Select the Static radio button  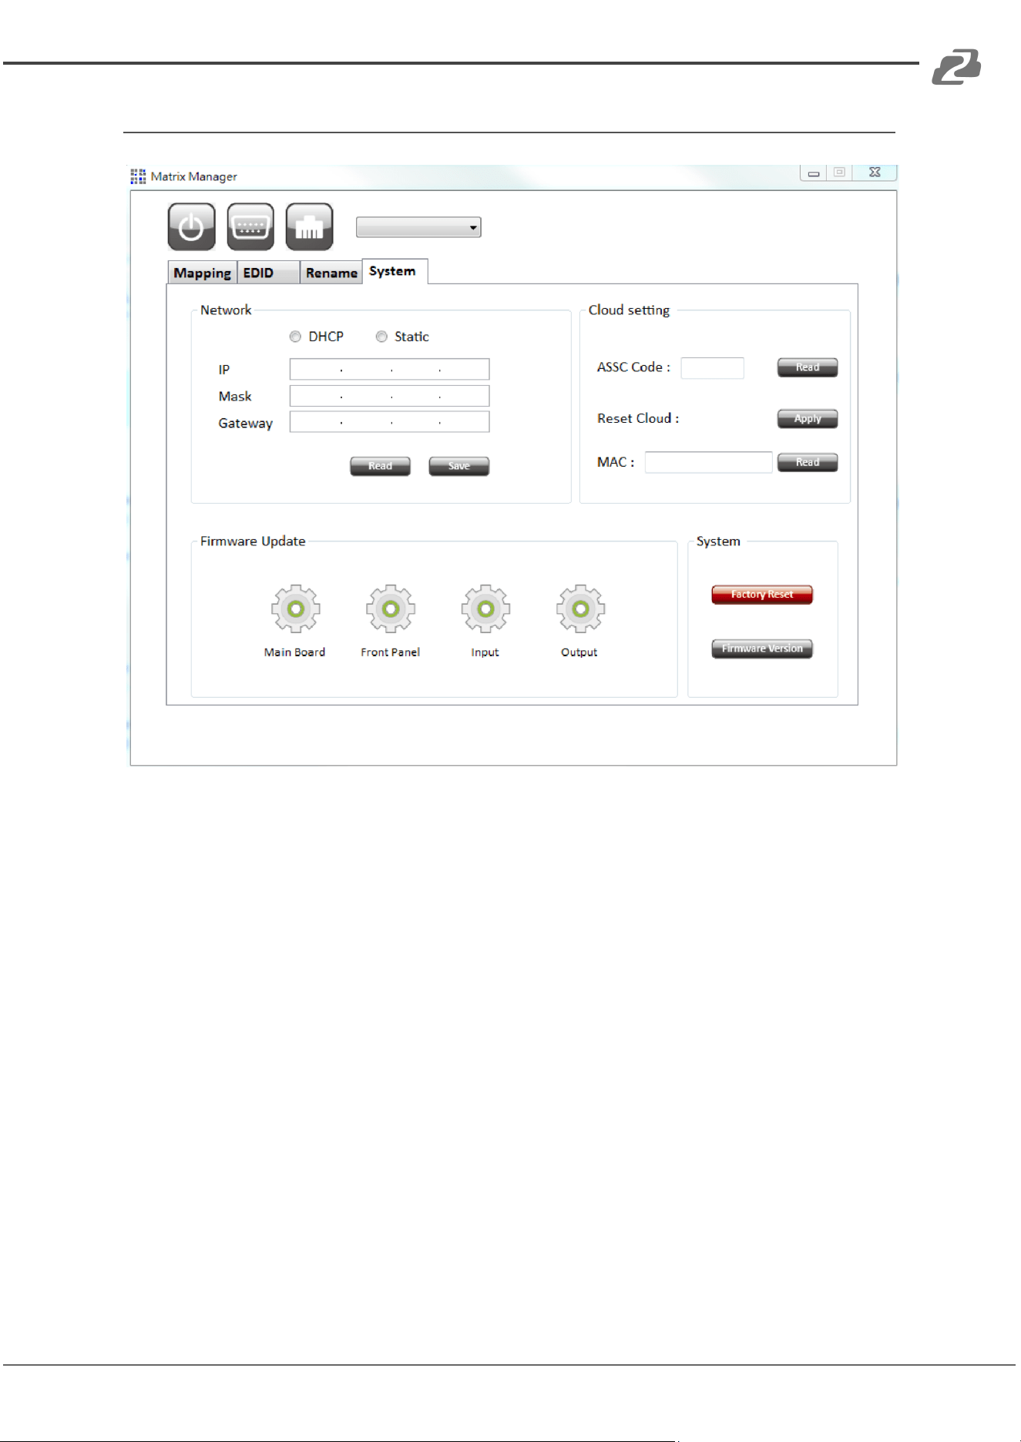(381, 337)
